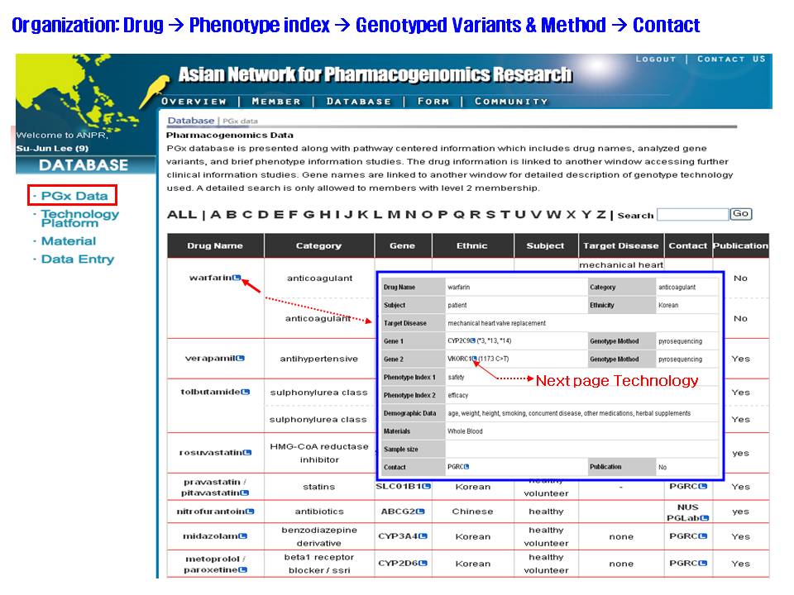
Task: Filter drugs by letter A
Action: point(216,215)
